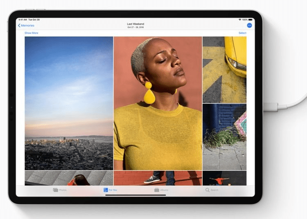
Task: Tap Show More link
Action: click(x=32, y=33)
